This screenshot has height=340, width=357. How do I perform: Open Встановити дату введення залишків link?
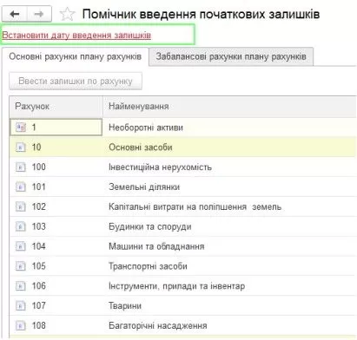point(76,36)
